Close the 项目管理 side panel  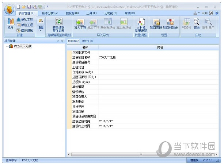click(x=62, y=41)
